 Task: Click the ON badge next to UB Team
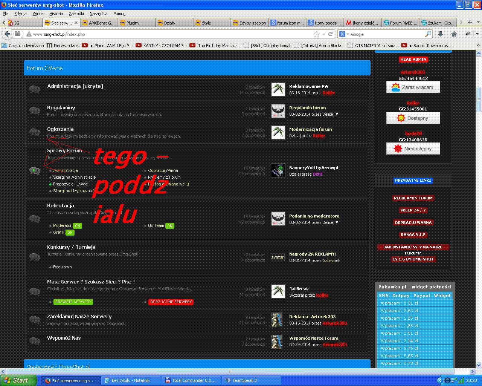tap(170, 226)
